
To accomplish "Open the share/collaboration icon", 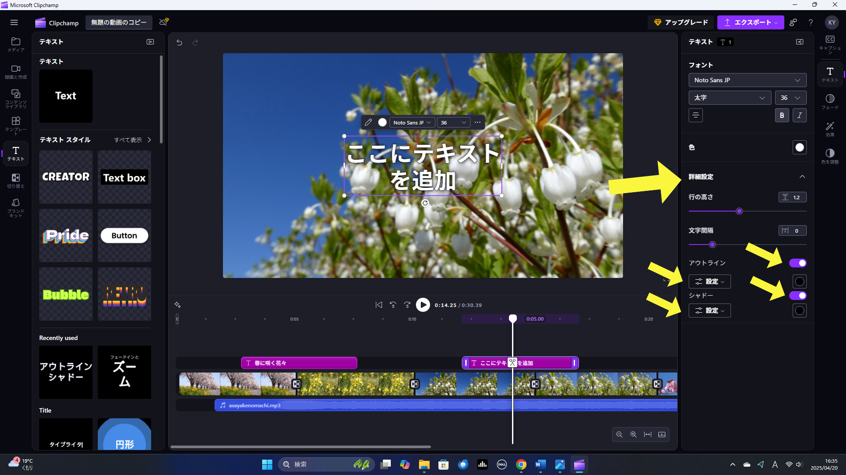I will coord(793,22).
